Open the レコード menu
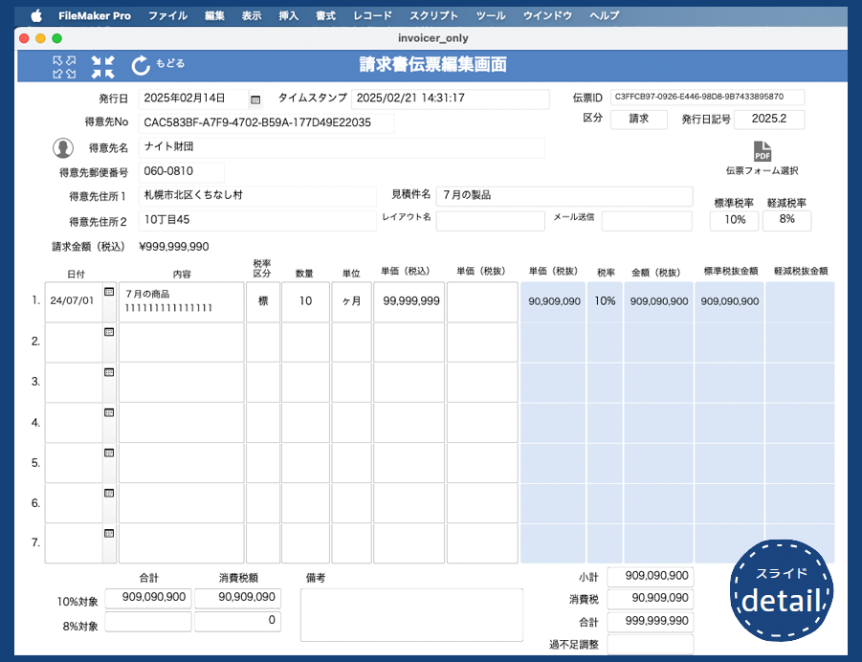 [372, 15]
